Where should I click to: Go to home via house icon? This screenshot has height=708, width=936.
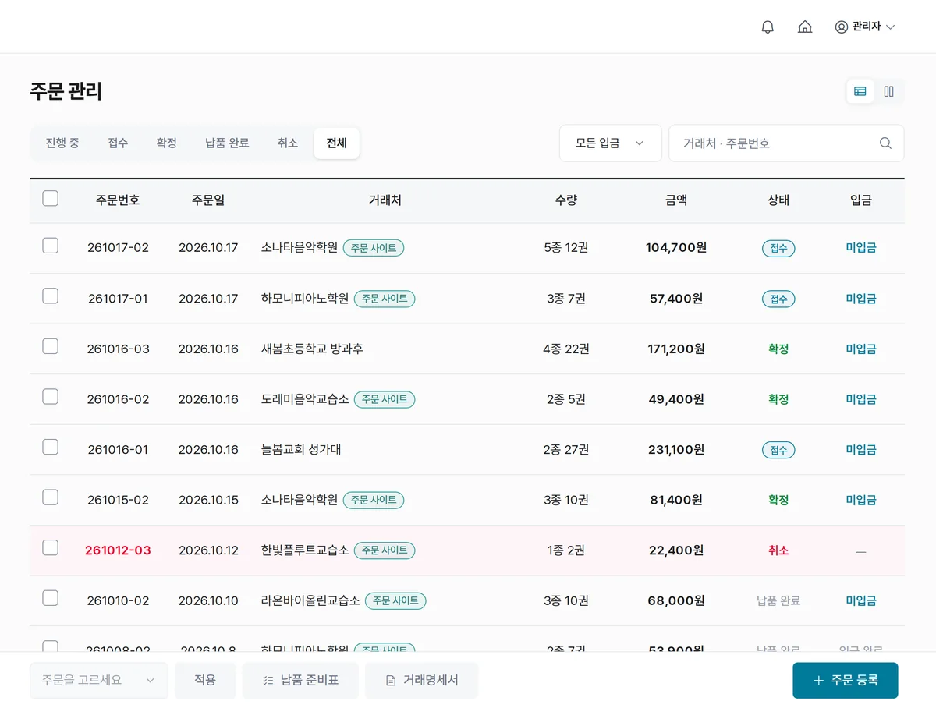pyautogui.click(x=805, y=27)
